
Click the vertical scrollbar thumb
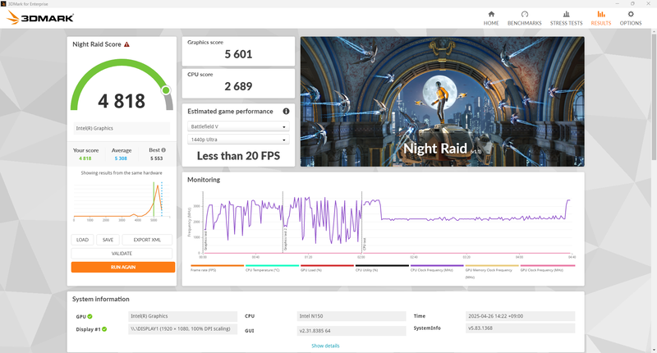[654, 96]
